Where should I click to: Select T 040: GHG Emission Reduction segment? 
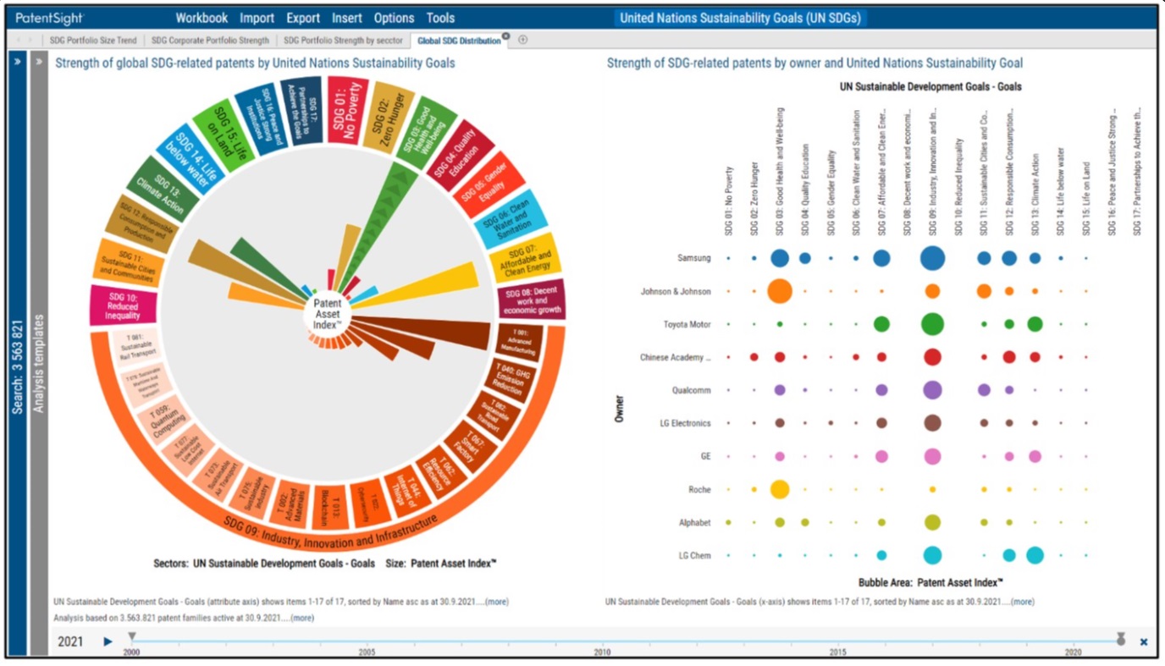pyautogui.click(x=512, y=380)
